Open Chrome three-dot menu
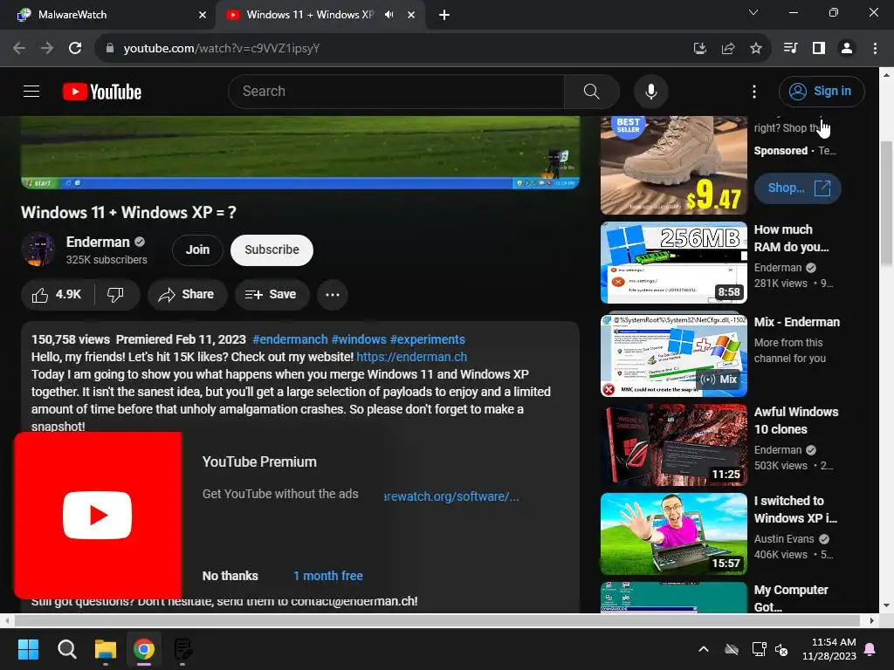This screenshot has height=670, width=894. pos(875,48)
